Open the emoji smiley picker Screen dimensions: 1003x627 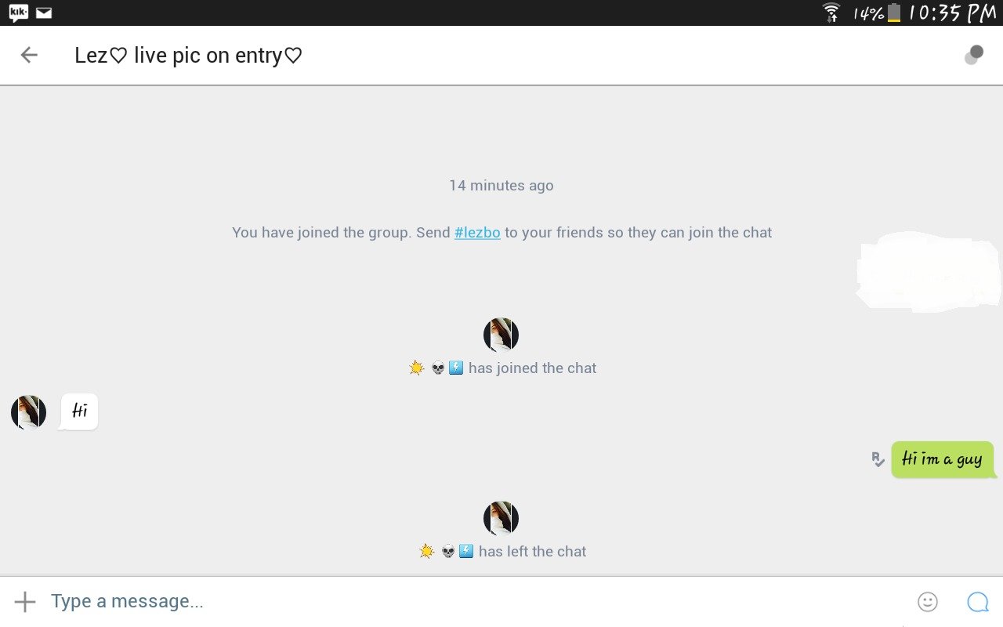tap(927, 601)
